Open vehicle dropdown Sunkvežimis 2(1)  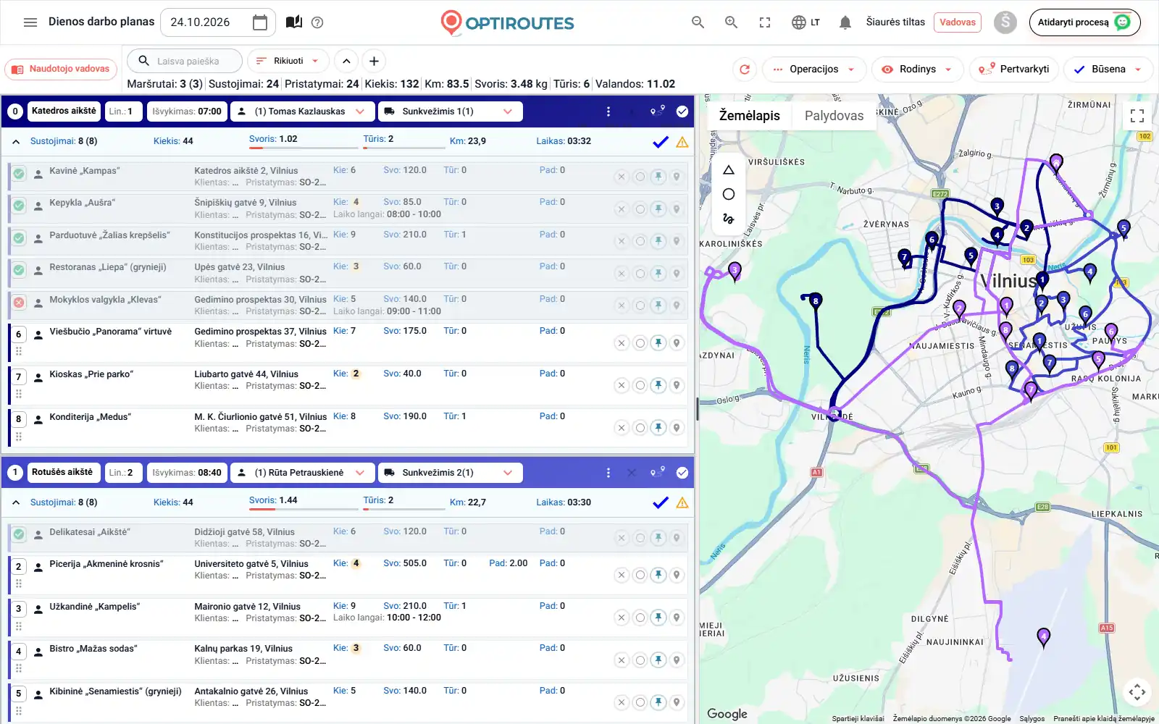click(x=450, y=473)
